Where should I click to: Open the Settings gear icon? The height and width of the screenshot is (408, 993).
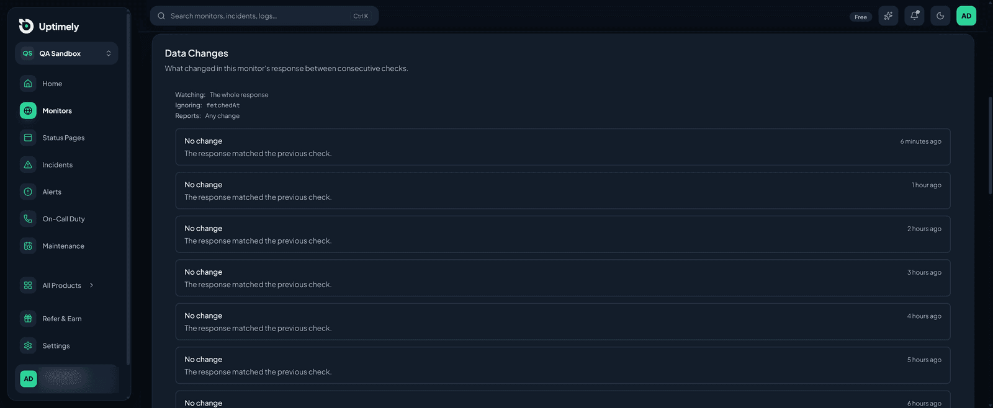tap(28, 346)
